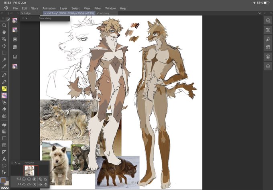Open the Layer menu
This screenshot has height=190, width=273.
click(x=63, y=8)
